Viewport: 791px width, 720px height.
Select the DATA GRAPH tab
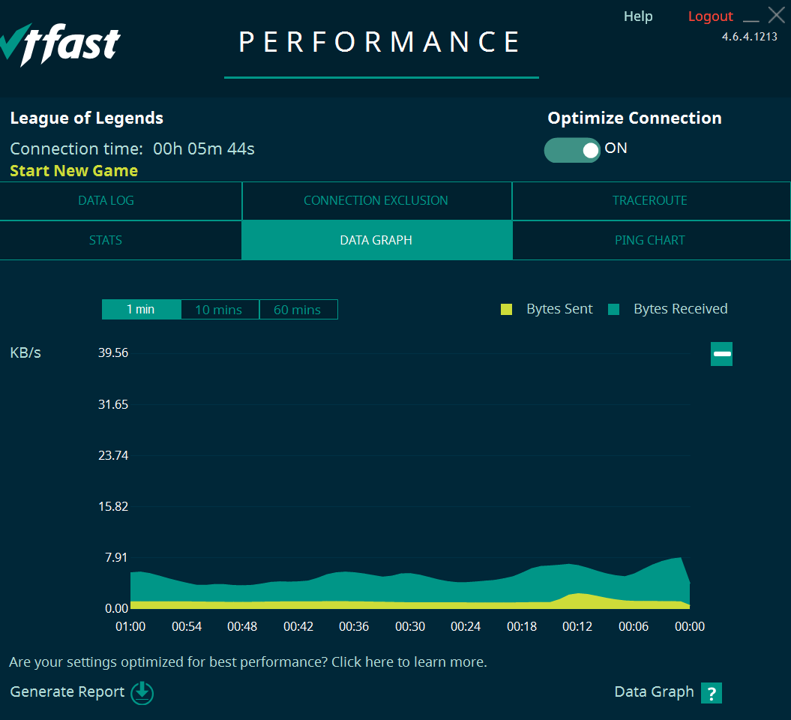(x=377, y=240)
